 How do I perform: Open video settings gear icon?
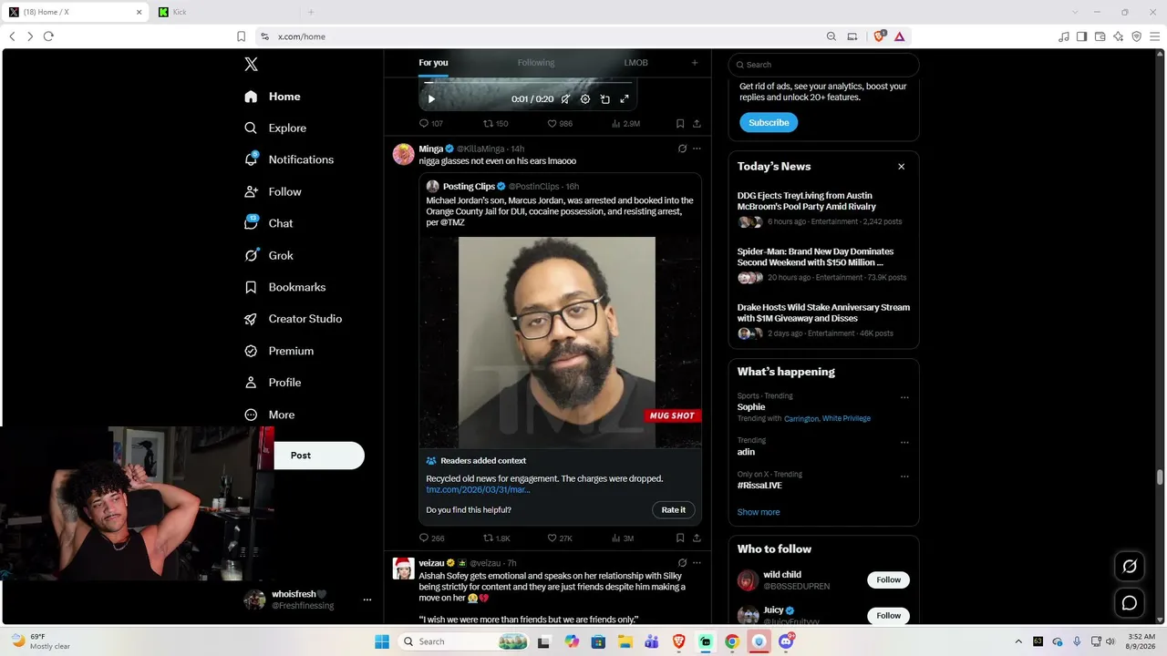(x=585, y=99)
